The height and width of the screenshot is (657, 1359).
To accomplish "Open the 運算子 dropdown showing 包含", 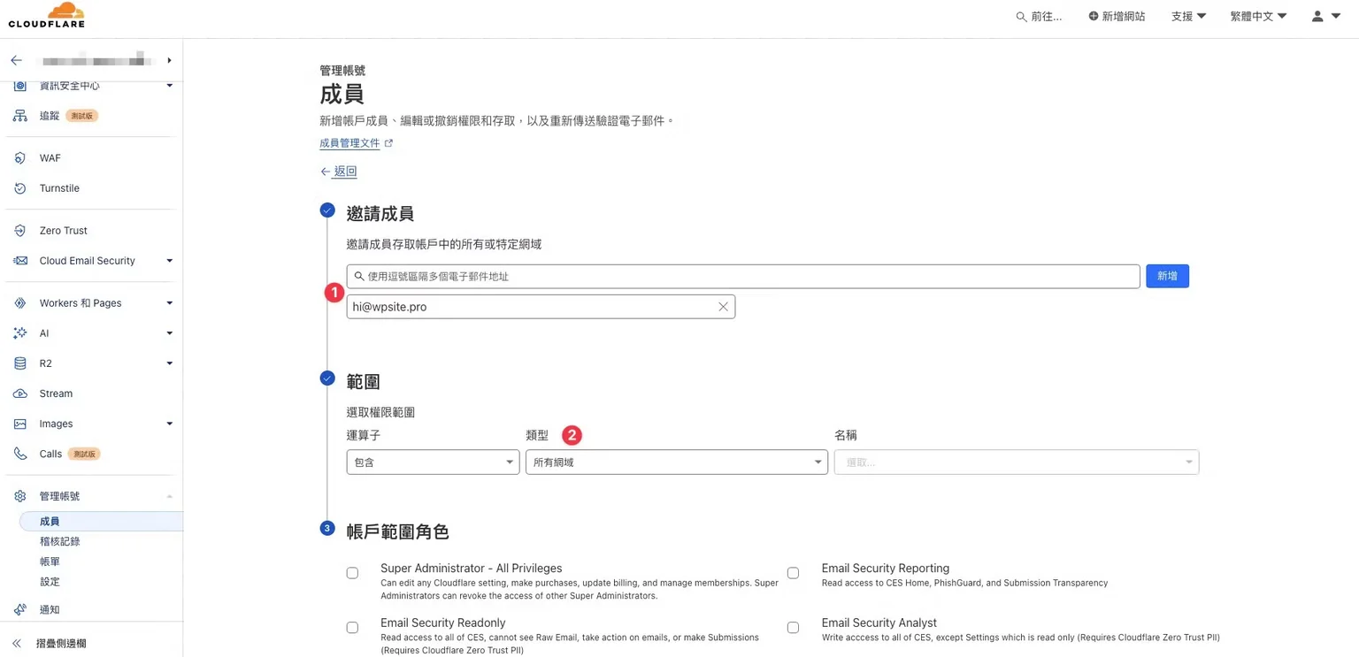I will click(x=432, y=462).
